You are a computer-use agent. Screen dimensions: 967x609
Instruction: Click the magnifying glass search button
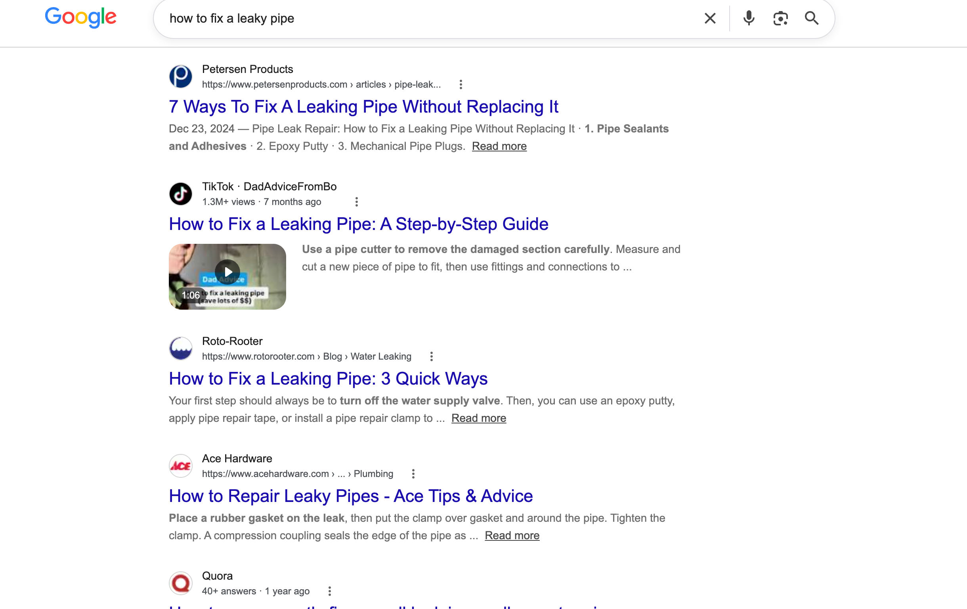812,19
